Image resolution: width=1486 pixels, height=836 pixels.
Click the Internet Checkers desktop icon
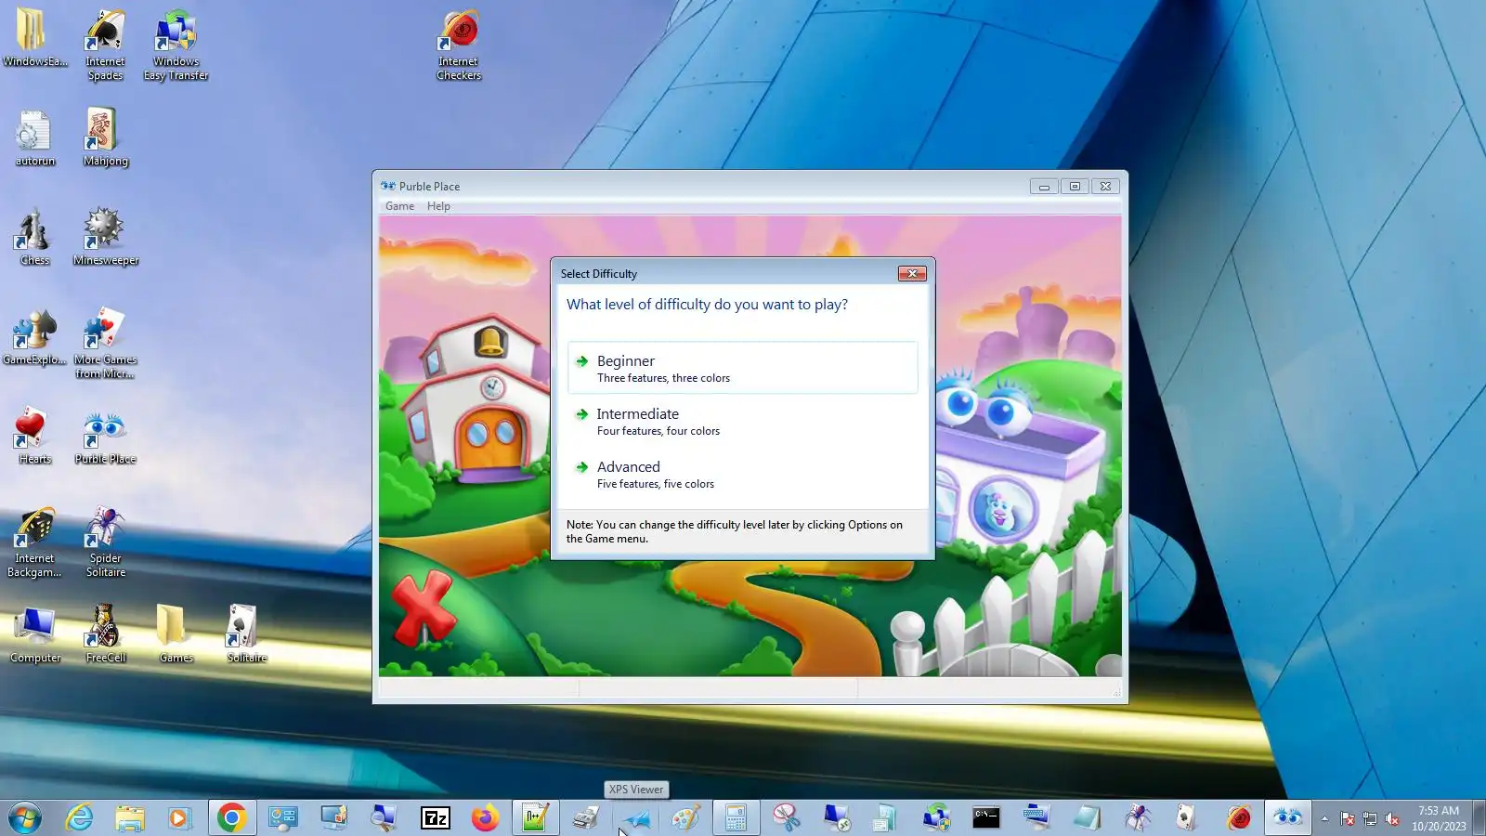point(459,45)
